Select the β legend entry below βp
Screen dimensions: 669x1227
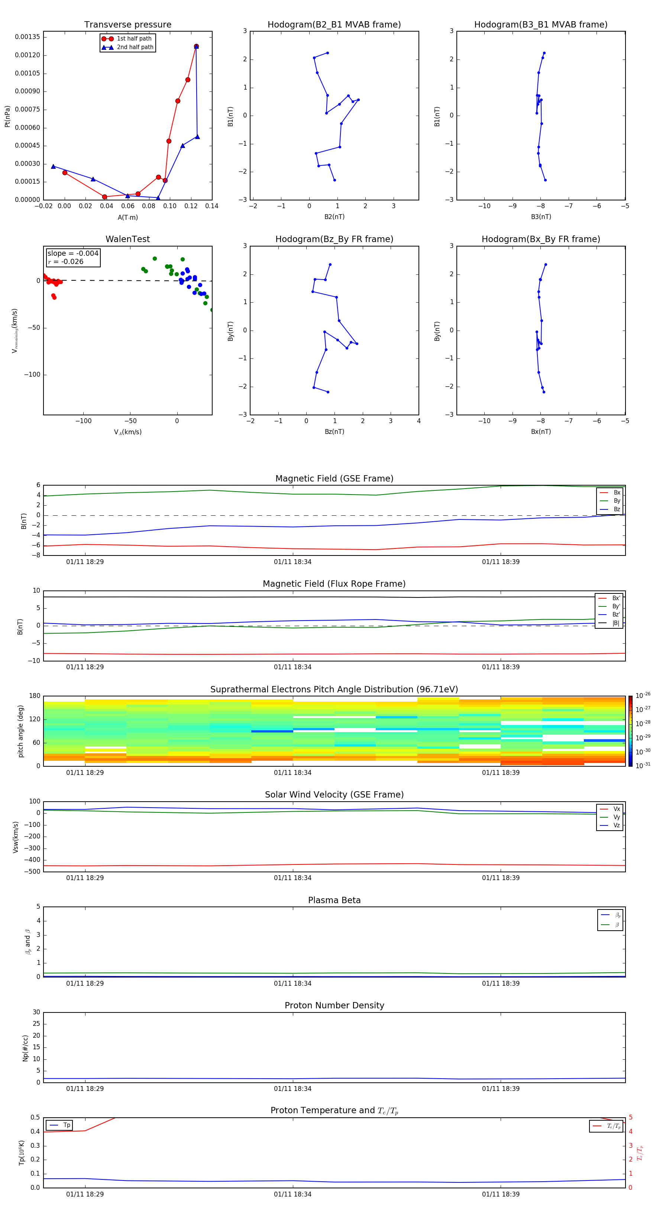coord(610,925)
